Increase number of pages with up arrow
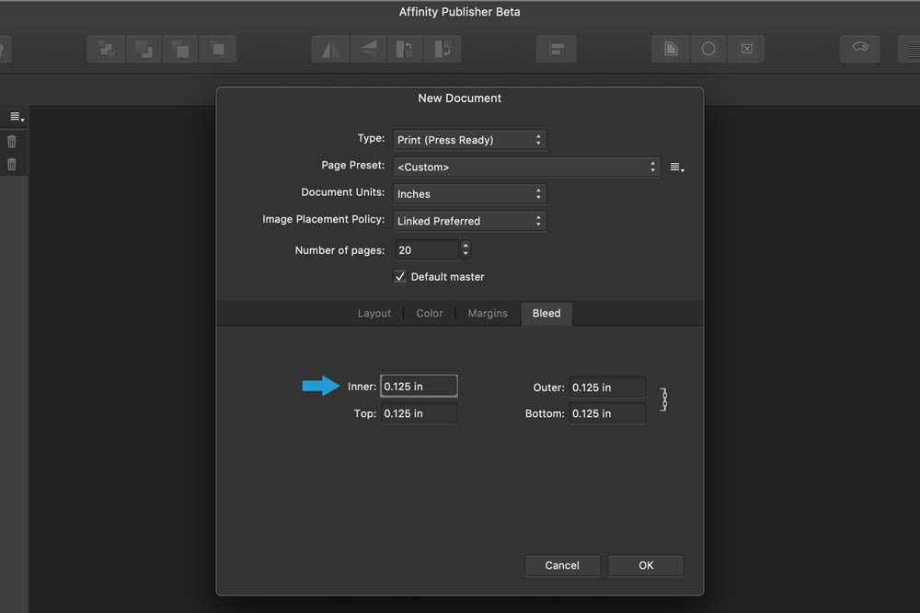The height and width of the screenshot is (613, 920). [466, 246]
